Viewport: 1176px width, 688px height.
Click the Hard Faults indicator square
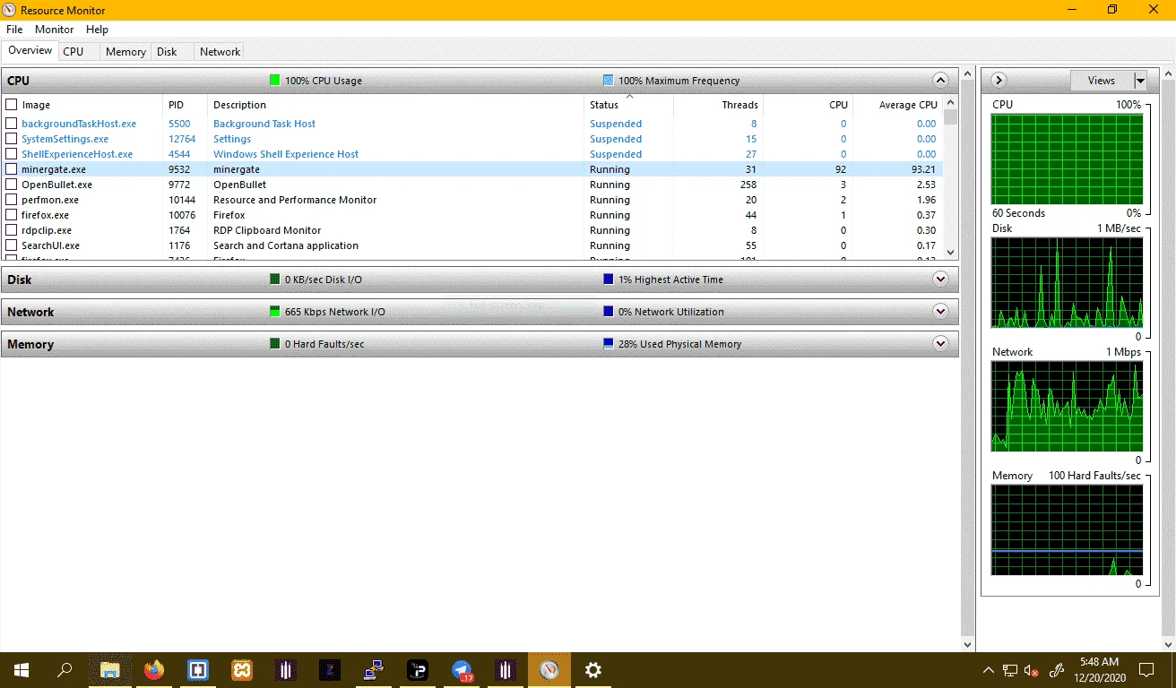coord(275,344)
